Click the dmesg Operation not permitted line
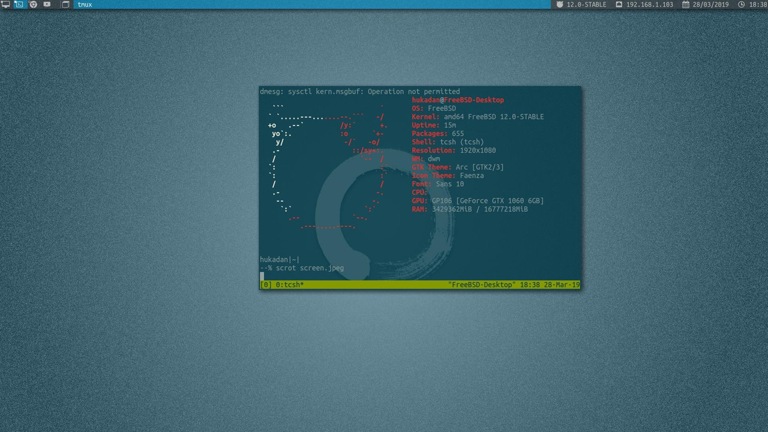The width and height of the screenshot is (768, 432). [360, 92]
